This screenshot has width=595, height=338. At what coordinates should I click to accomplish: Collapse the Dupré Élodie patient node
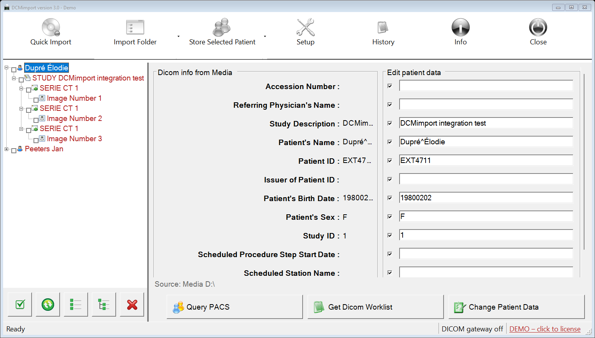coord(7,68)
